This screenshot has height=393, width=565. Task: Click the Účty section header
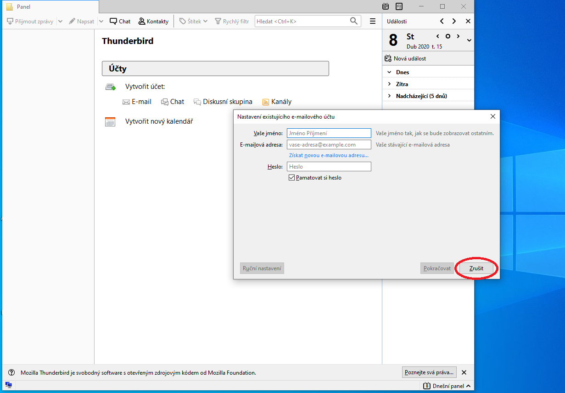pyautogui.click(x=215, y=69)
